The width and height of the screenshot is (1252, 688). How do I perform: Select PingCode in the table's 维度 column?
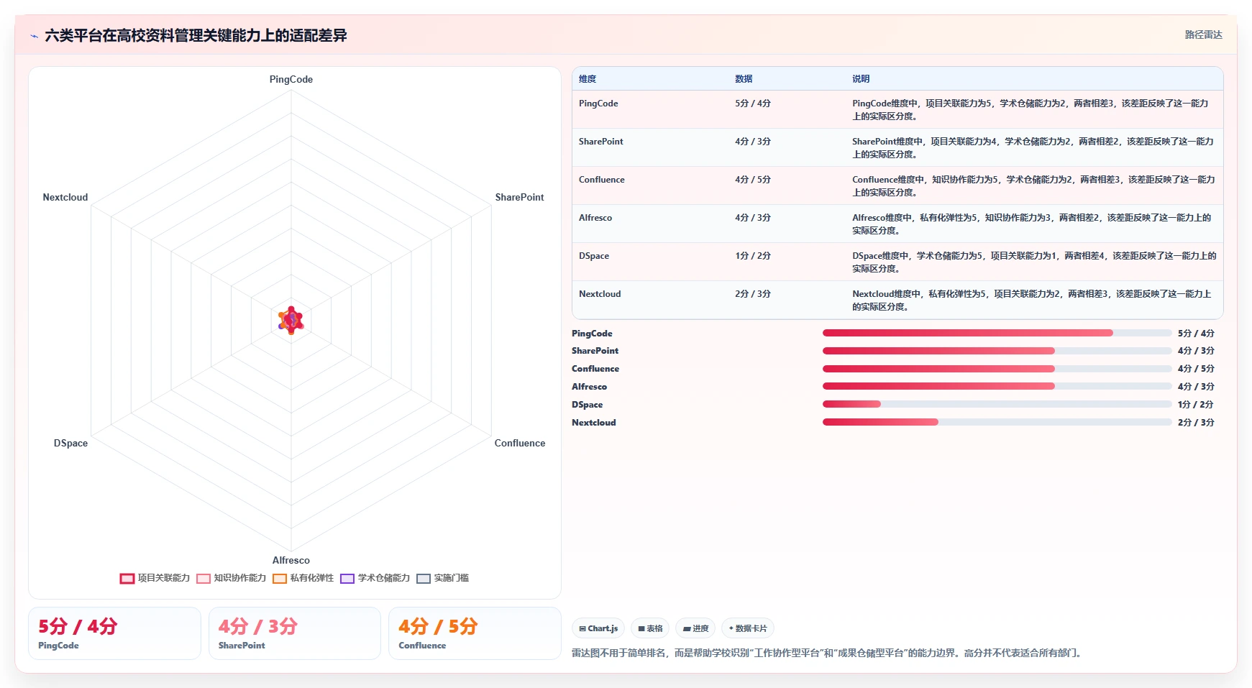[598, 104]
